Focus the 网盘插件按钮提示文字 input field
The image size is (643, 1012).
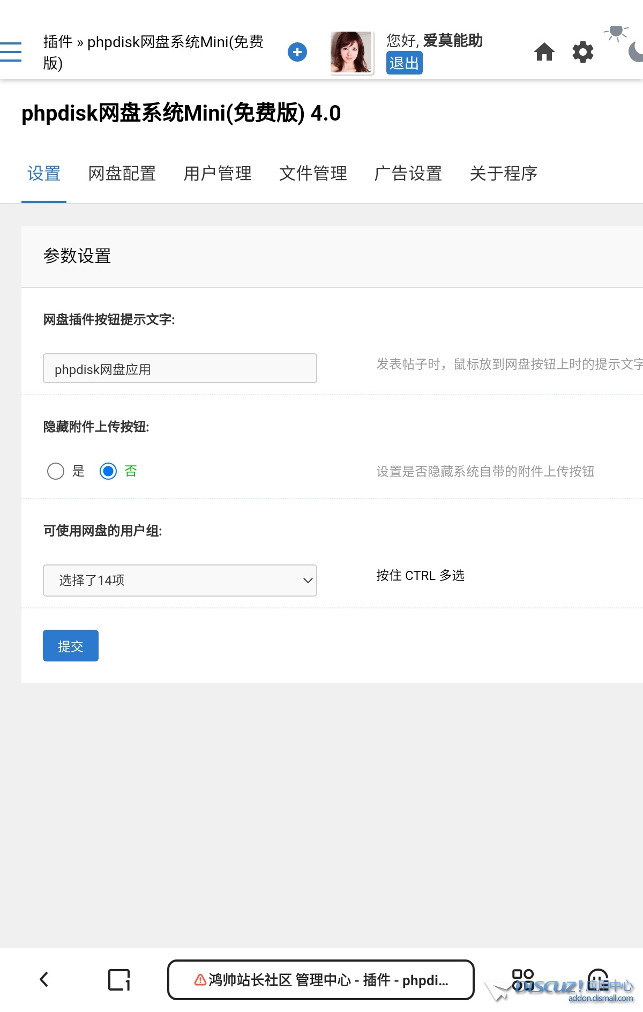tap(180, 368)
